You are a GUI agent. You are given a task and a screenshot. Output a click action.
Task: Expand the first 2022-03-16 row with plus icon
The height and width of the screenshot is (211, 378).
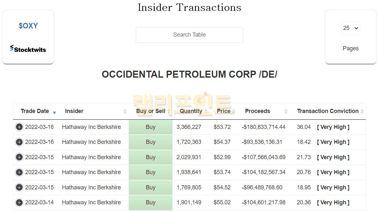point(19,127)
